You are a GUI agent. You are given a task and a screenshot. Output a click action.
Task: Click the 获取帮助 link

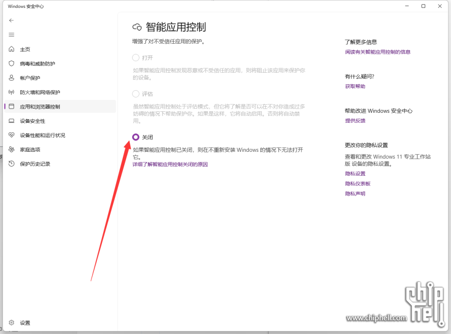point(355,86)
